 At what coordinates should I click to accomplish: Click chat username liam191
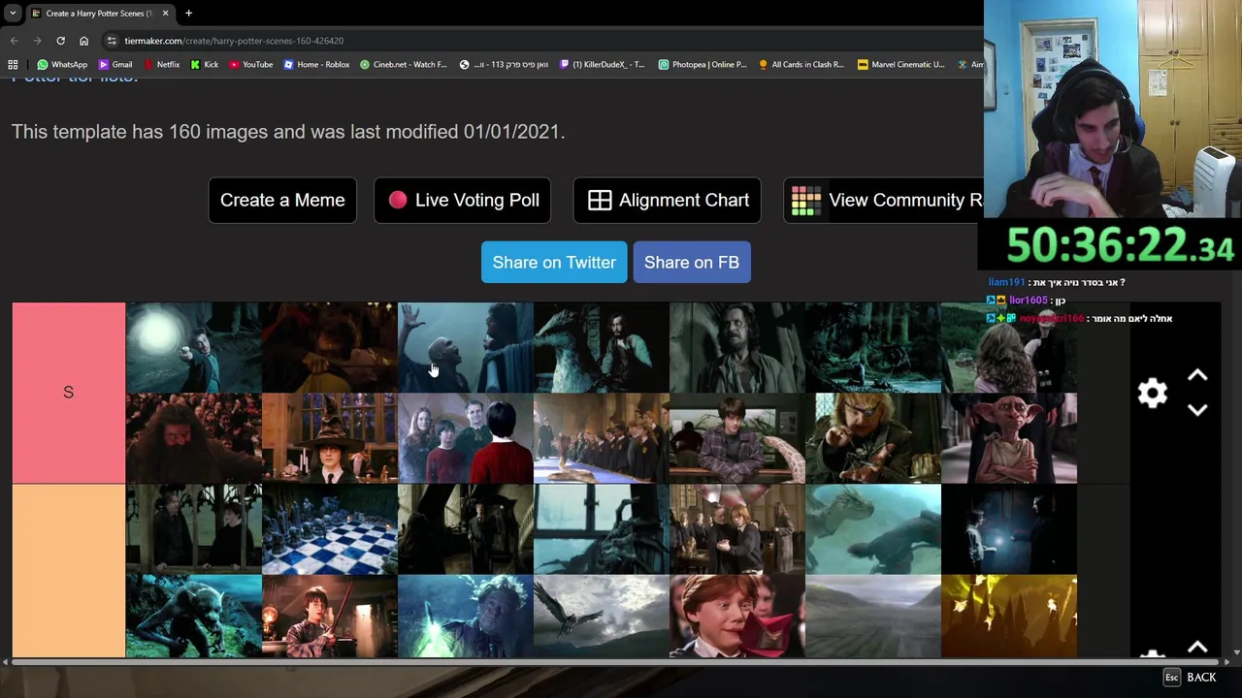pos(1006,282)
